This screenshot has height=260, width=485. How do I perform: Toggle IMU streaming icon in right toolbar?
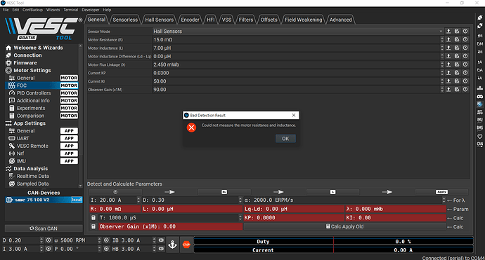pos(480,120)
